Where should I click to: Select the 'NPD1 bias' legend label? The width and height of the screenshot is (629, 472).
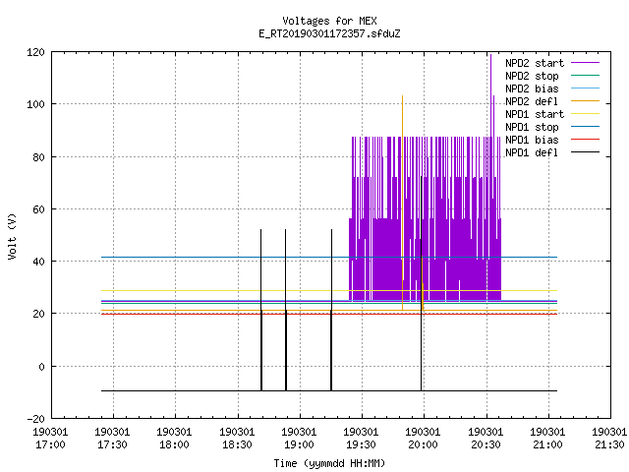(x=532, y=140)
